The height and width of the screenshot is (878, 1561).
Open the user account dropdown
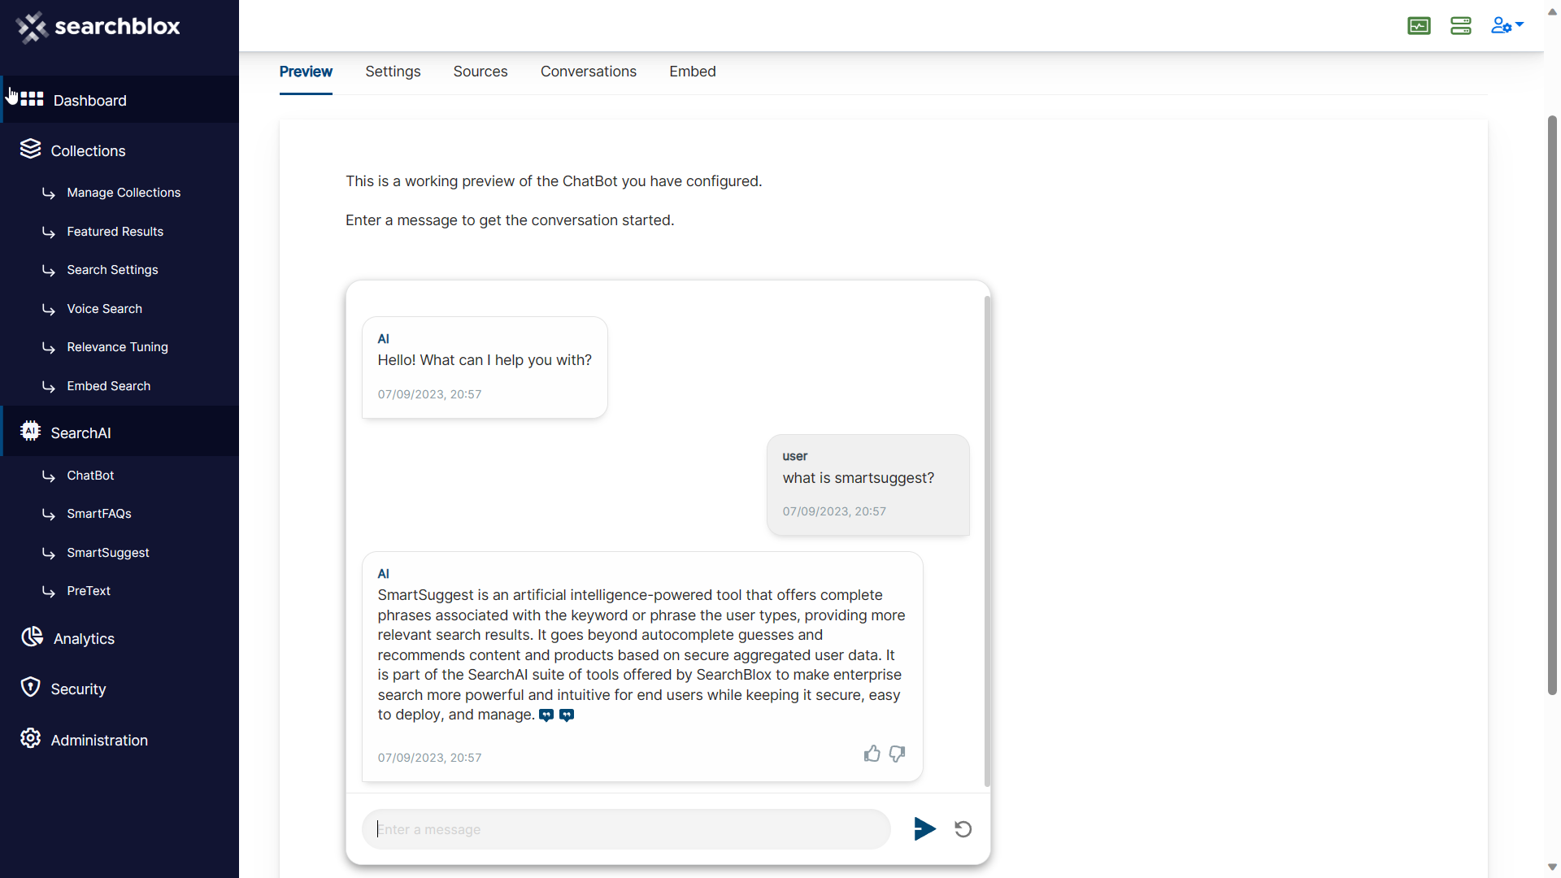pyautogui.click(x=1507, y=26)
